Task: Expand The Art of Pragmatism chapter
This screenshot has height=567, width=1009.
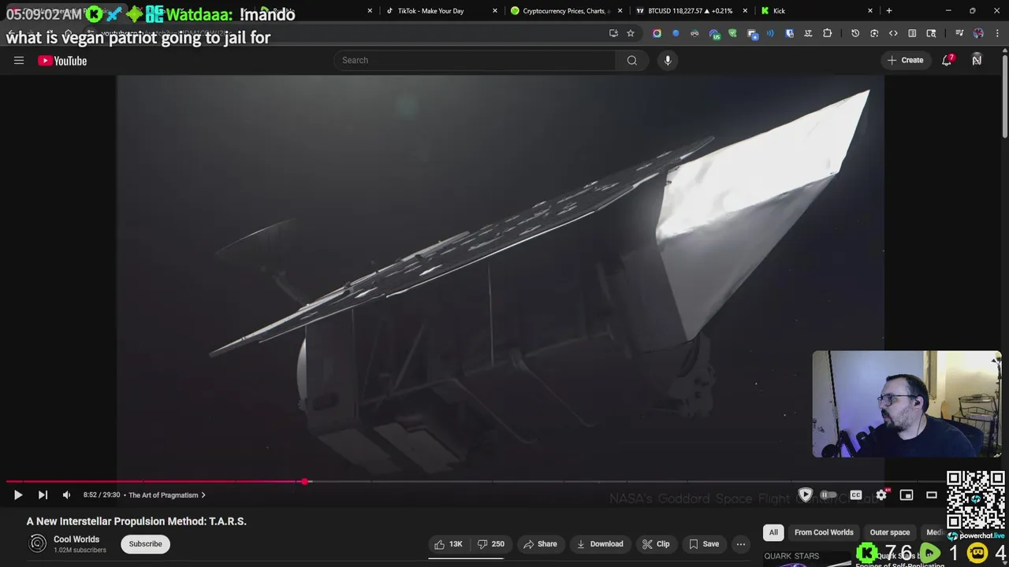Action: [167, 495]
